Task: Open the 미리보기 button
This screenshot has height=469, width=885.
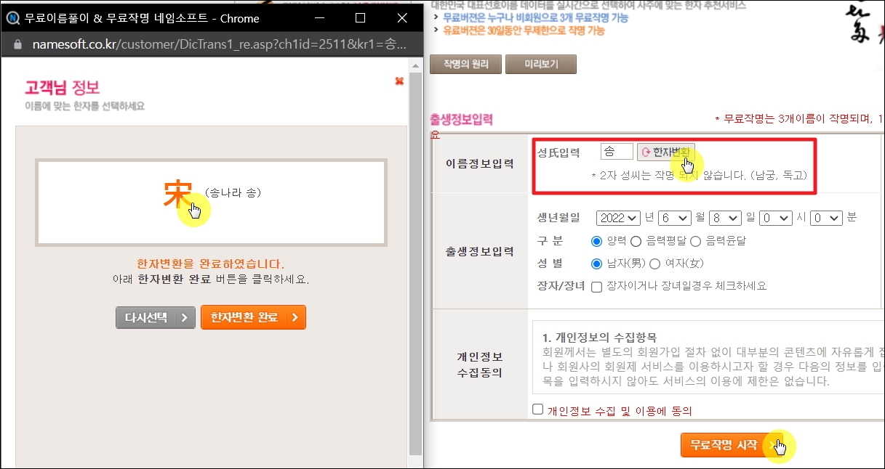Action: tap(541, 64)
